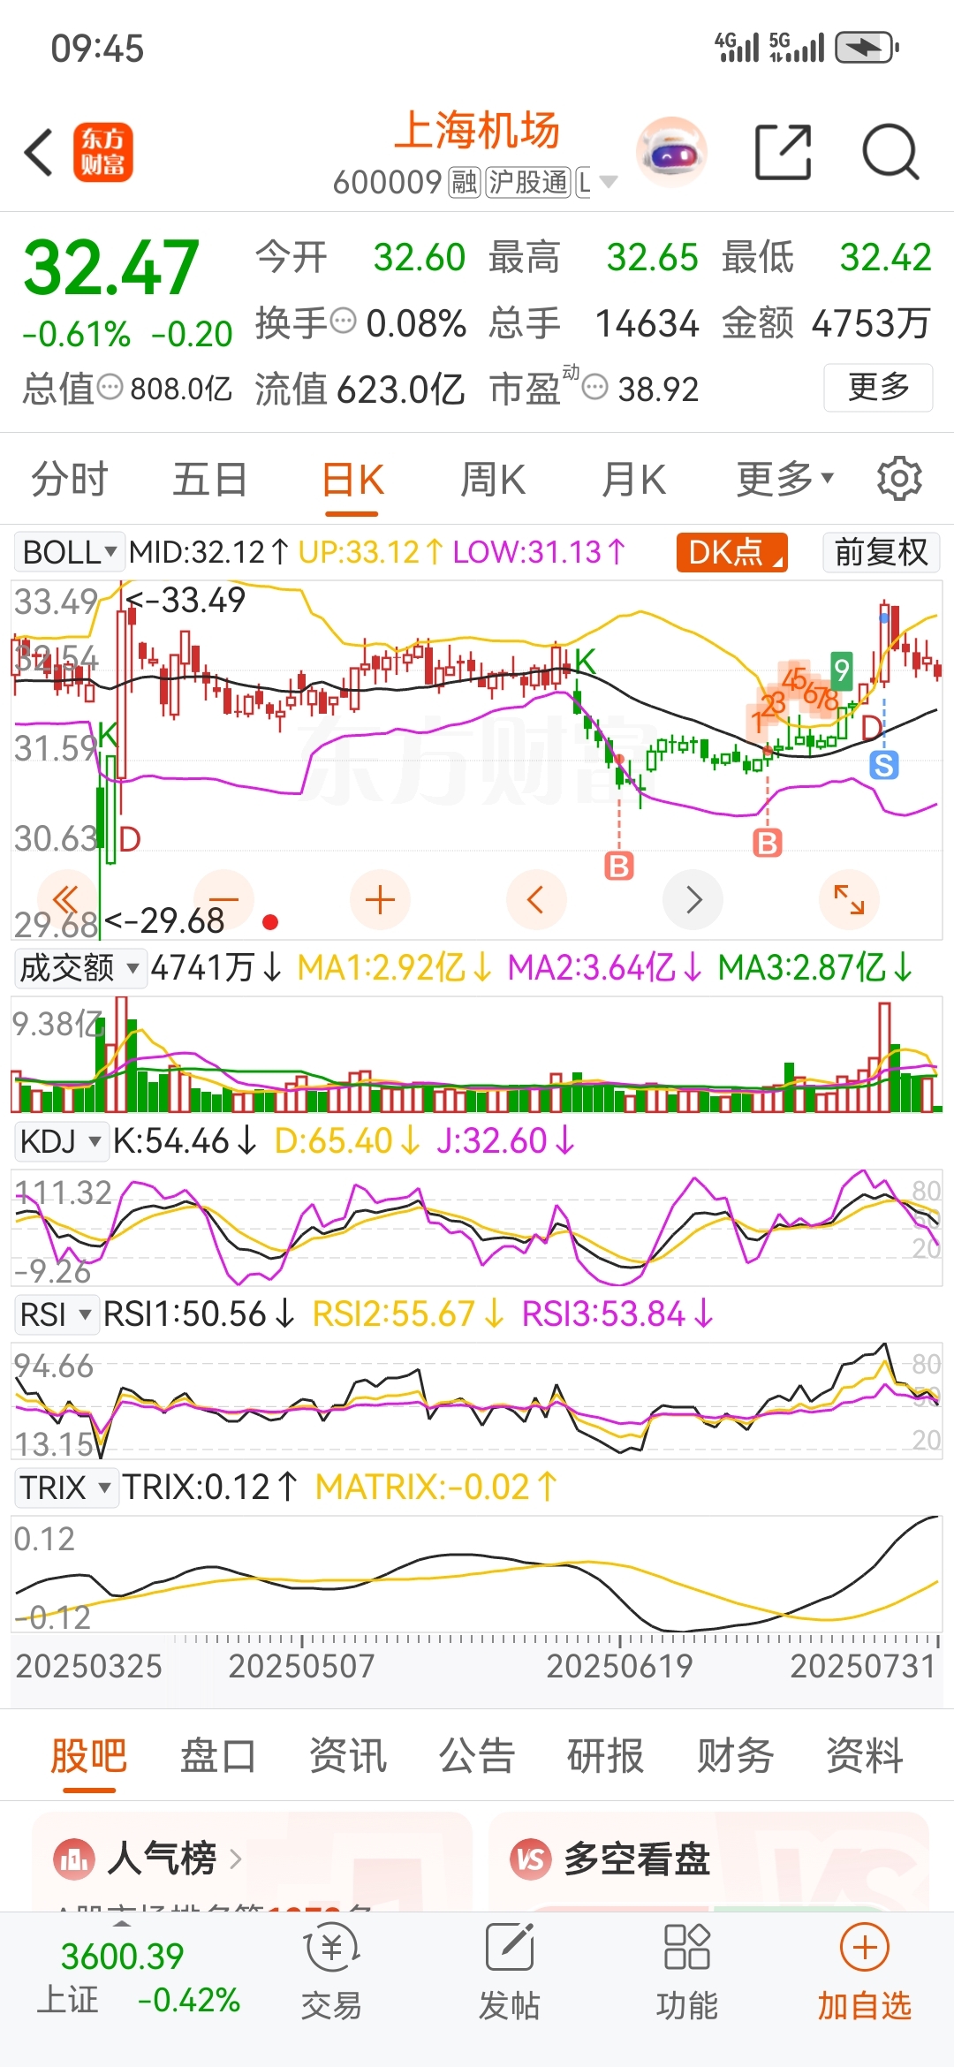Screen dimensions: 954x2067
Task: Open the 股吧 tab
Action: (89, 1756)
